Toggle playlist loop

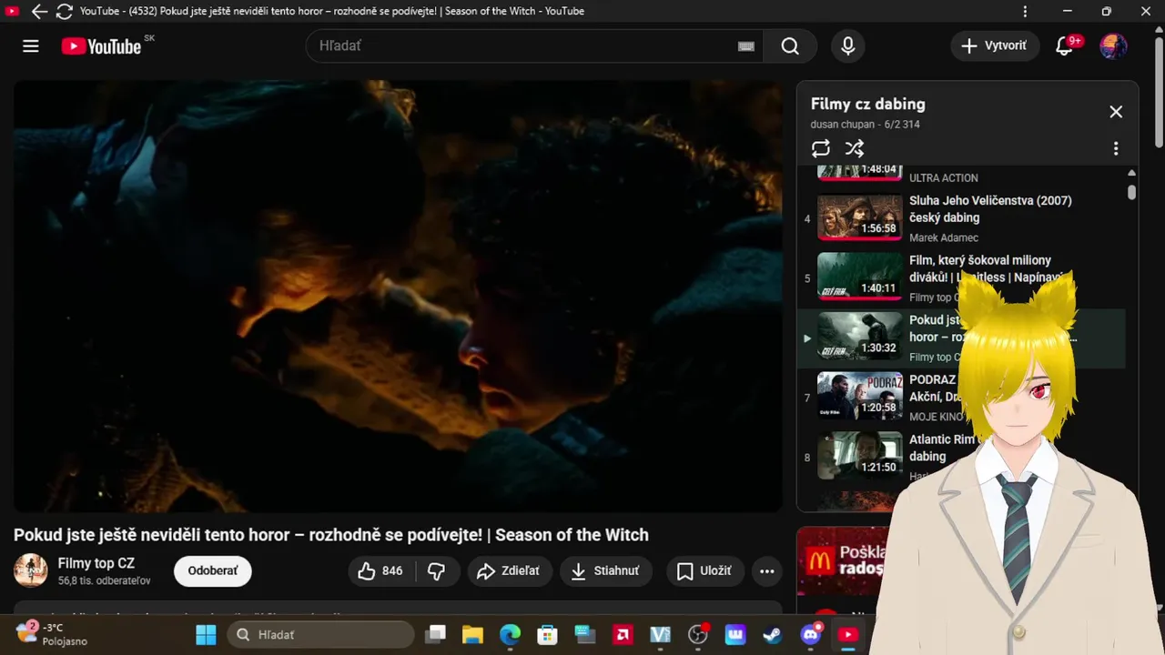pyautogui.click(x=821, y=148)
